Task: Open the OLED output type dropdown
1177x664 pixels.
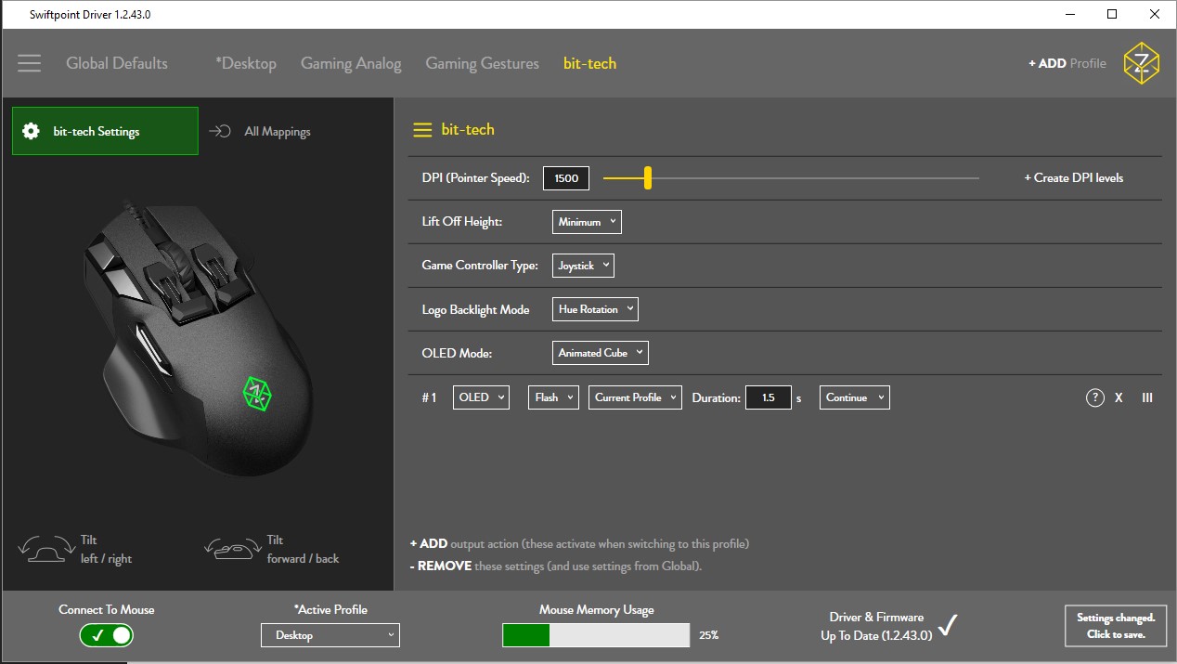Action: point(481,397)
